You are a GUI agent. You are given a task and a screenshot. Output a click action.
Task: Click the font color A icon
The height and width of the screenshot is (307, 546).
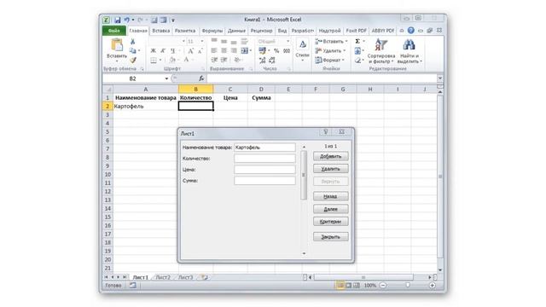[186, 61]
